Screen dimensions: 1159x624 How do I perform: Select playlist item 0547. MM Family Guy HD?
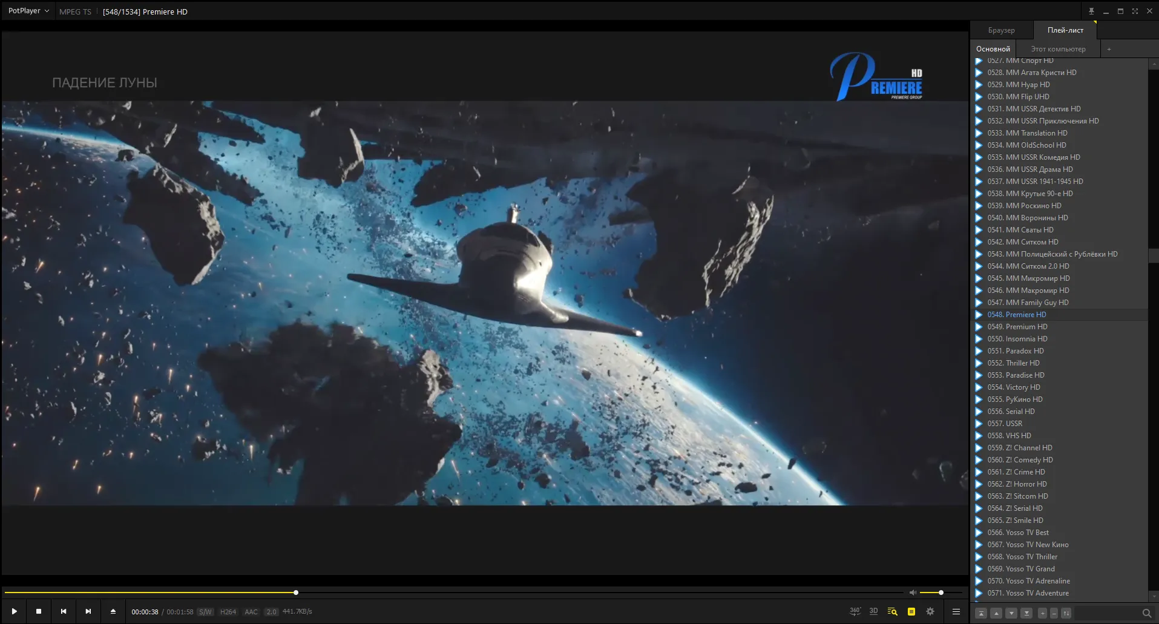point(1059,303)
